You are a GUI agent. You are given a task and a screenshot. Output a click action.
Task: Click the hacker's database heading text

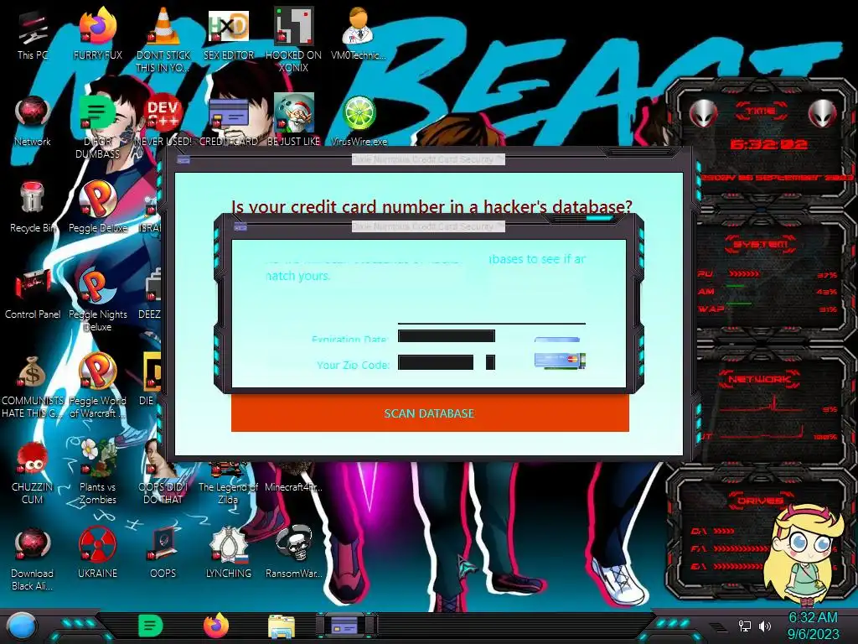pyautogui.click(x=432, y=207)
